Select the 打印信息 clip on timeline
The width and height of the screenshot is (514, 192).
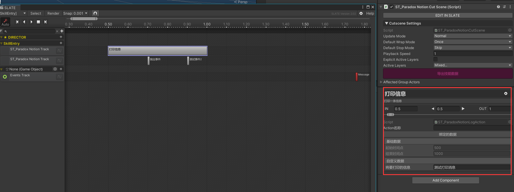click(158, 51)
